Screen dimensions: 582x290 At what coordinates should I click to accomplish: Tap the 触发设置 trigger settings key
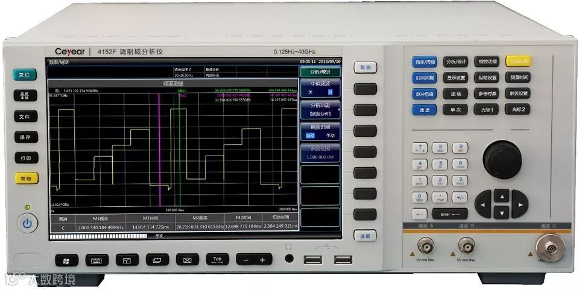(x=518, y=93)
